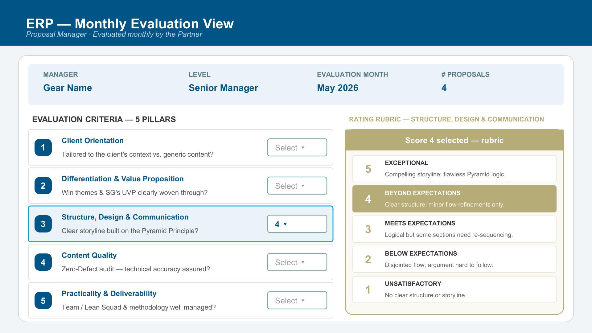The height and width of the screenshot is (333, 592).
Task: Click the Score 4 selected rubric header
Action: pyautogui.click(x=454, y=140)
